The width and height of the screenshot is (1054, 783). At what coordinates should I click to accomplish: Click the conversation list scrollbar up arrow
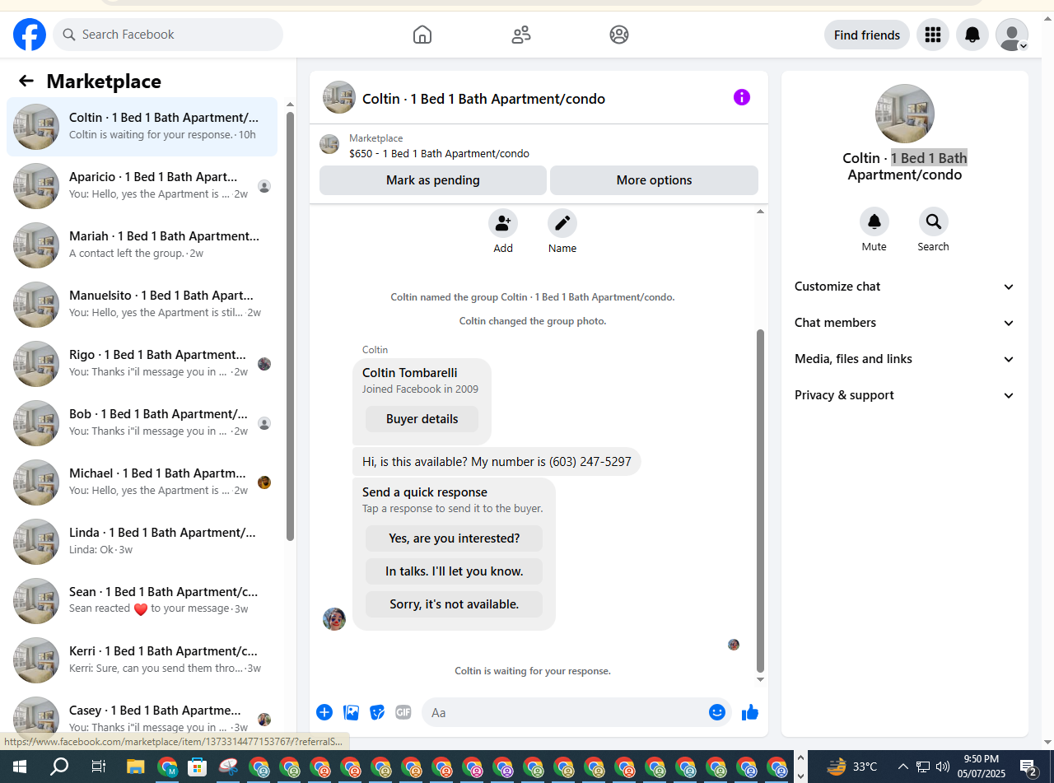click(290, 105)
